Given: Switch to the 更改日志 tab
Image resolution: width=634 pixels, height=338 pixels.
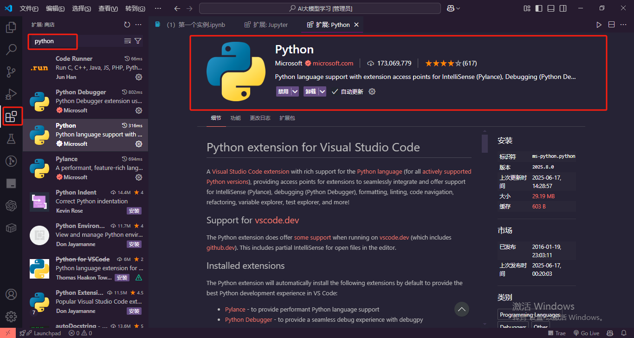Looking at the screenshot, I should click(x=260, y=118).
